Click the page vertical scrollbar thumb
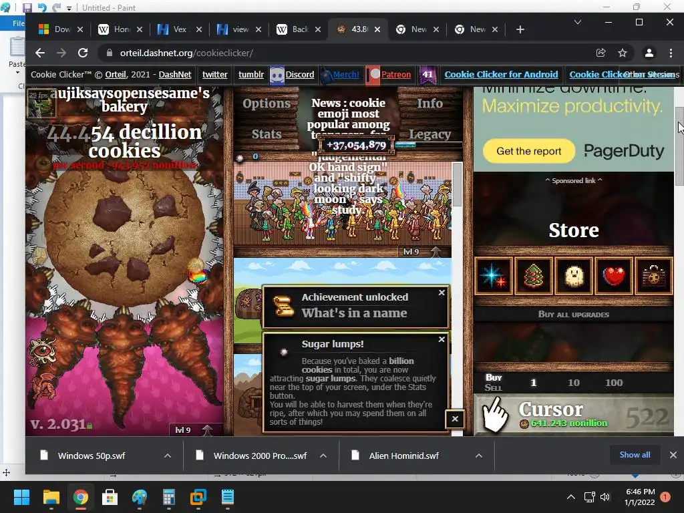This screenshot has height=513, width=684. click(679, 146)
